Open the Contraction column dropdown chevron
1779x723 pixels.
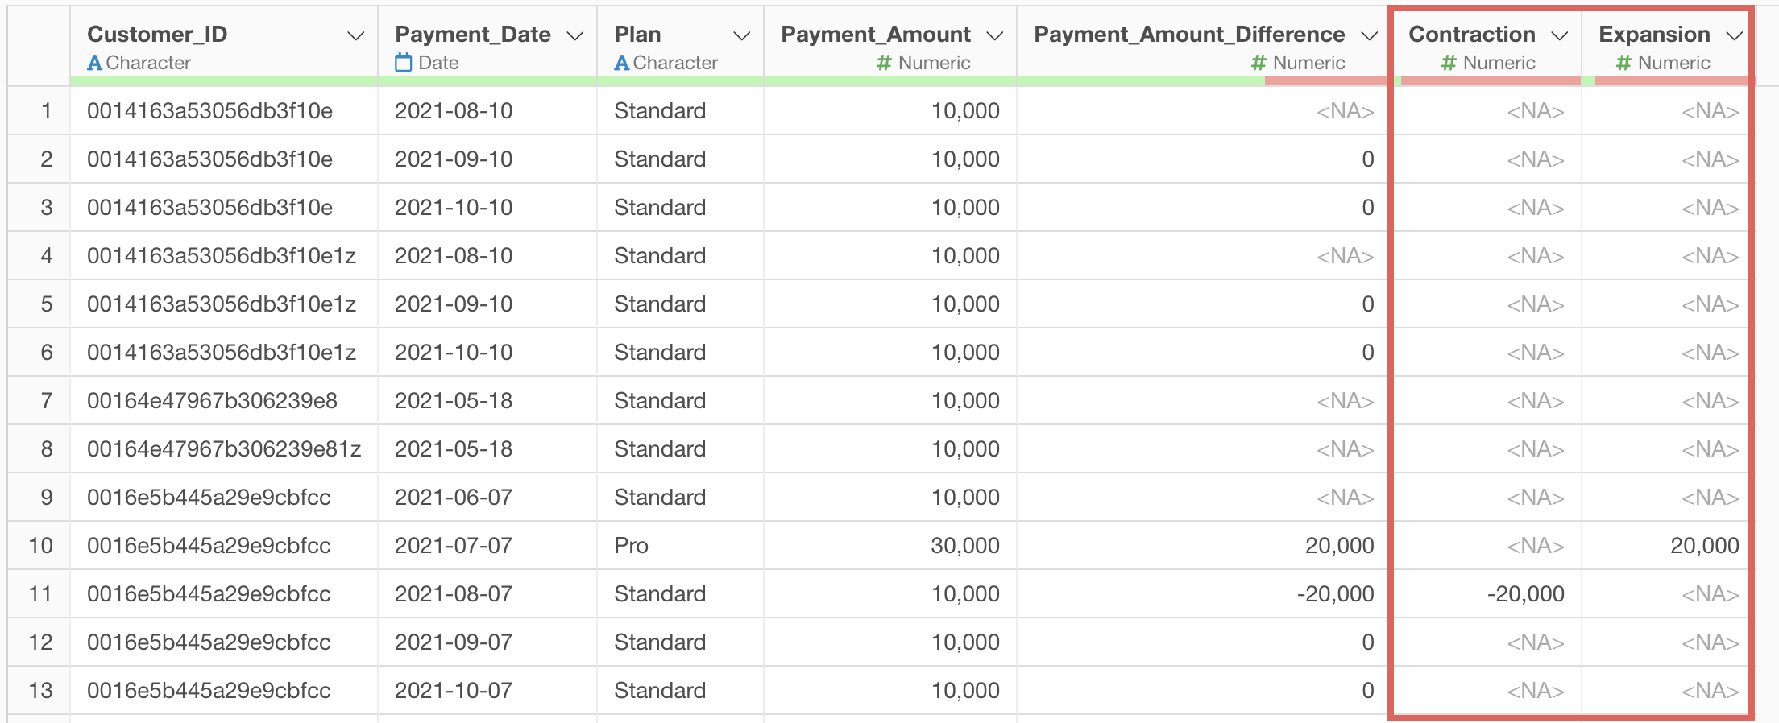point(1560,36)
